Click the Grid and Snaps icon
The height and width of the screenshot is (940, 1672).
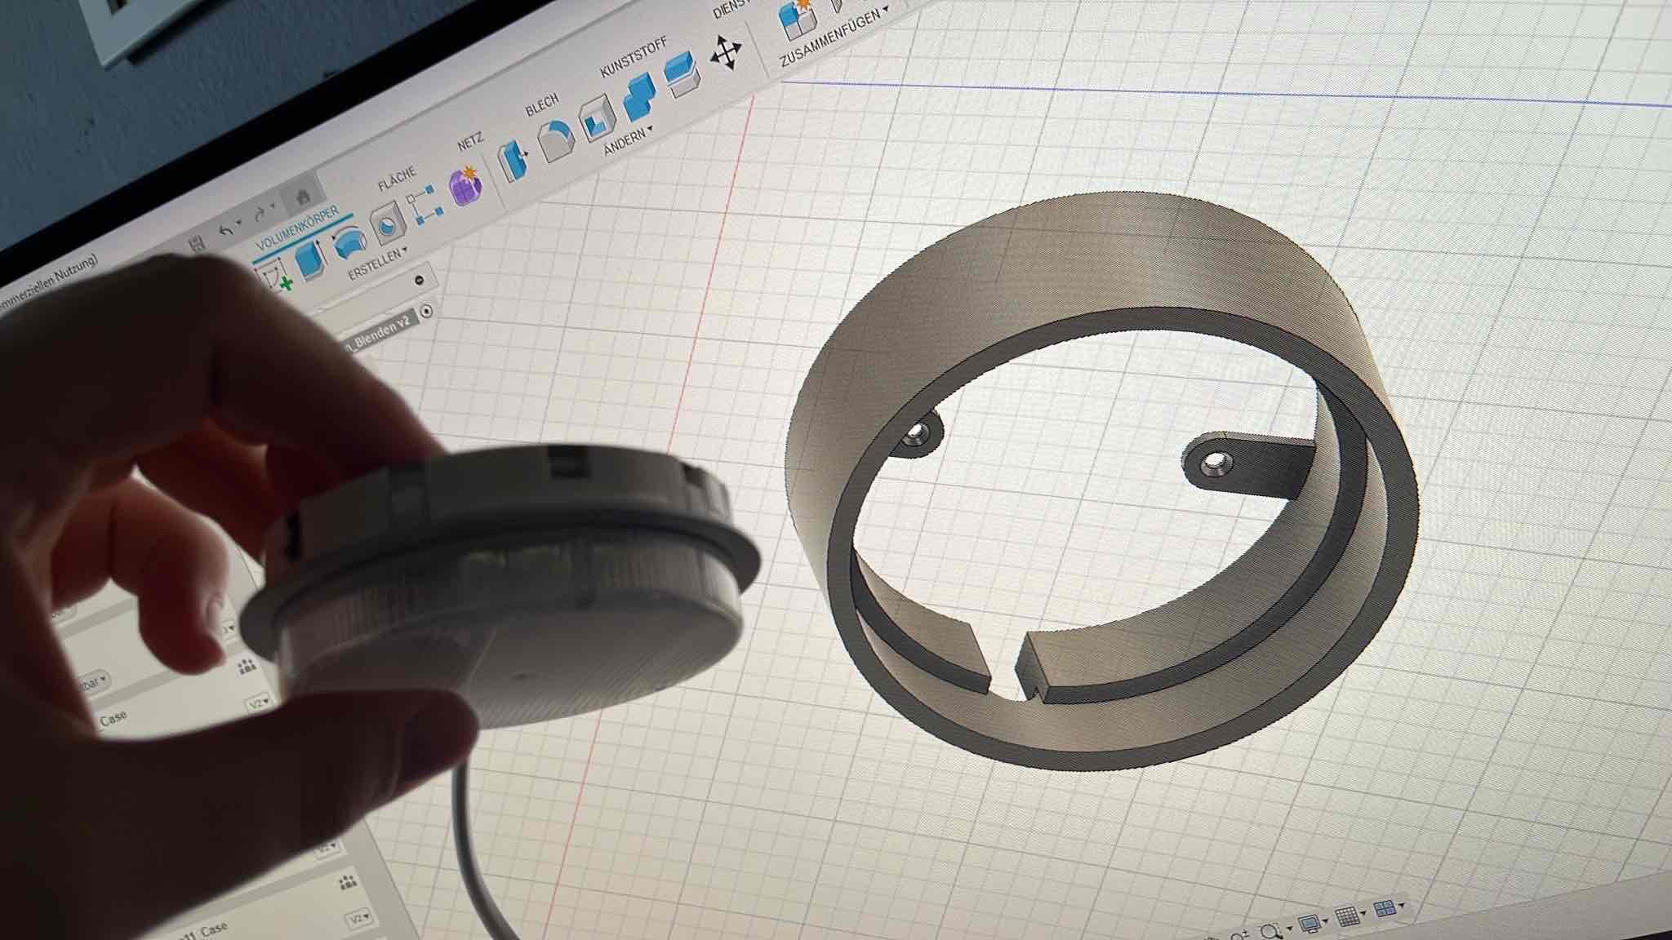coord(1346,916)
